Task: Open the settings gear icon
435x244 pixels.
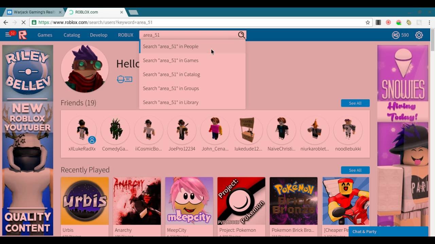Action: pyautogui.click(x=419, y=35)
